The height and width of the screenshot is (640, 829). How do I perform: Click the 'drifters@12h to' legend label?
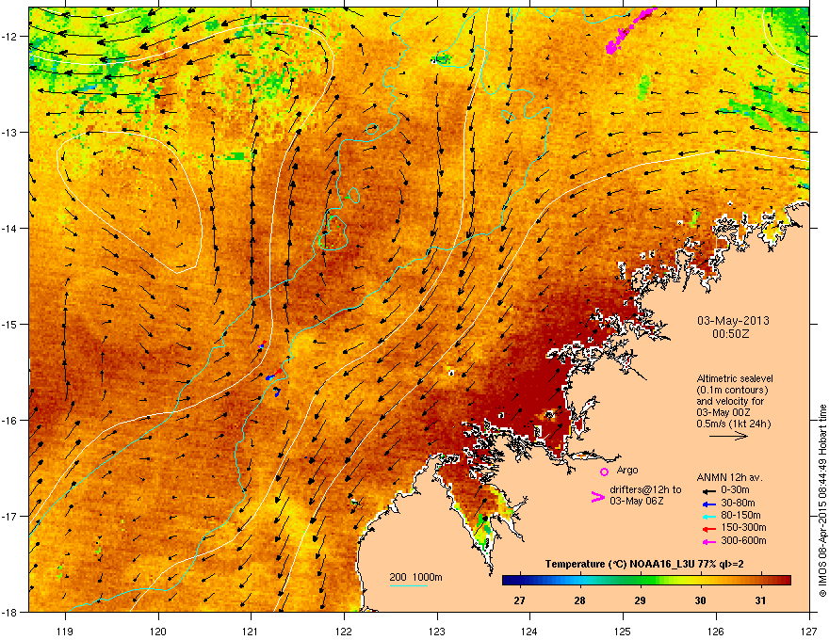point(645,490)
